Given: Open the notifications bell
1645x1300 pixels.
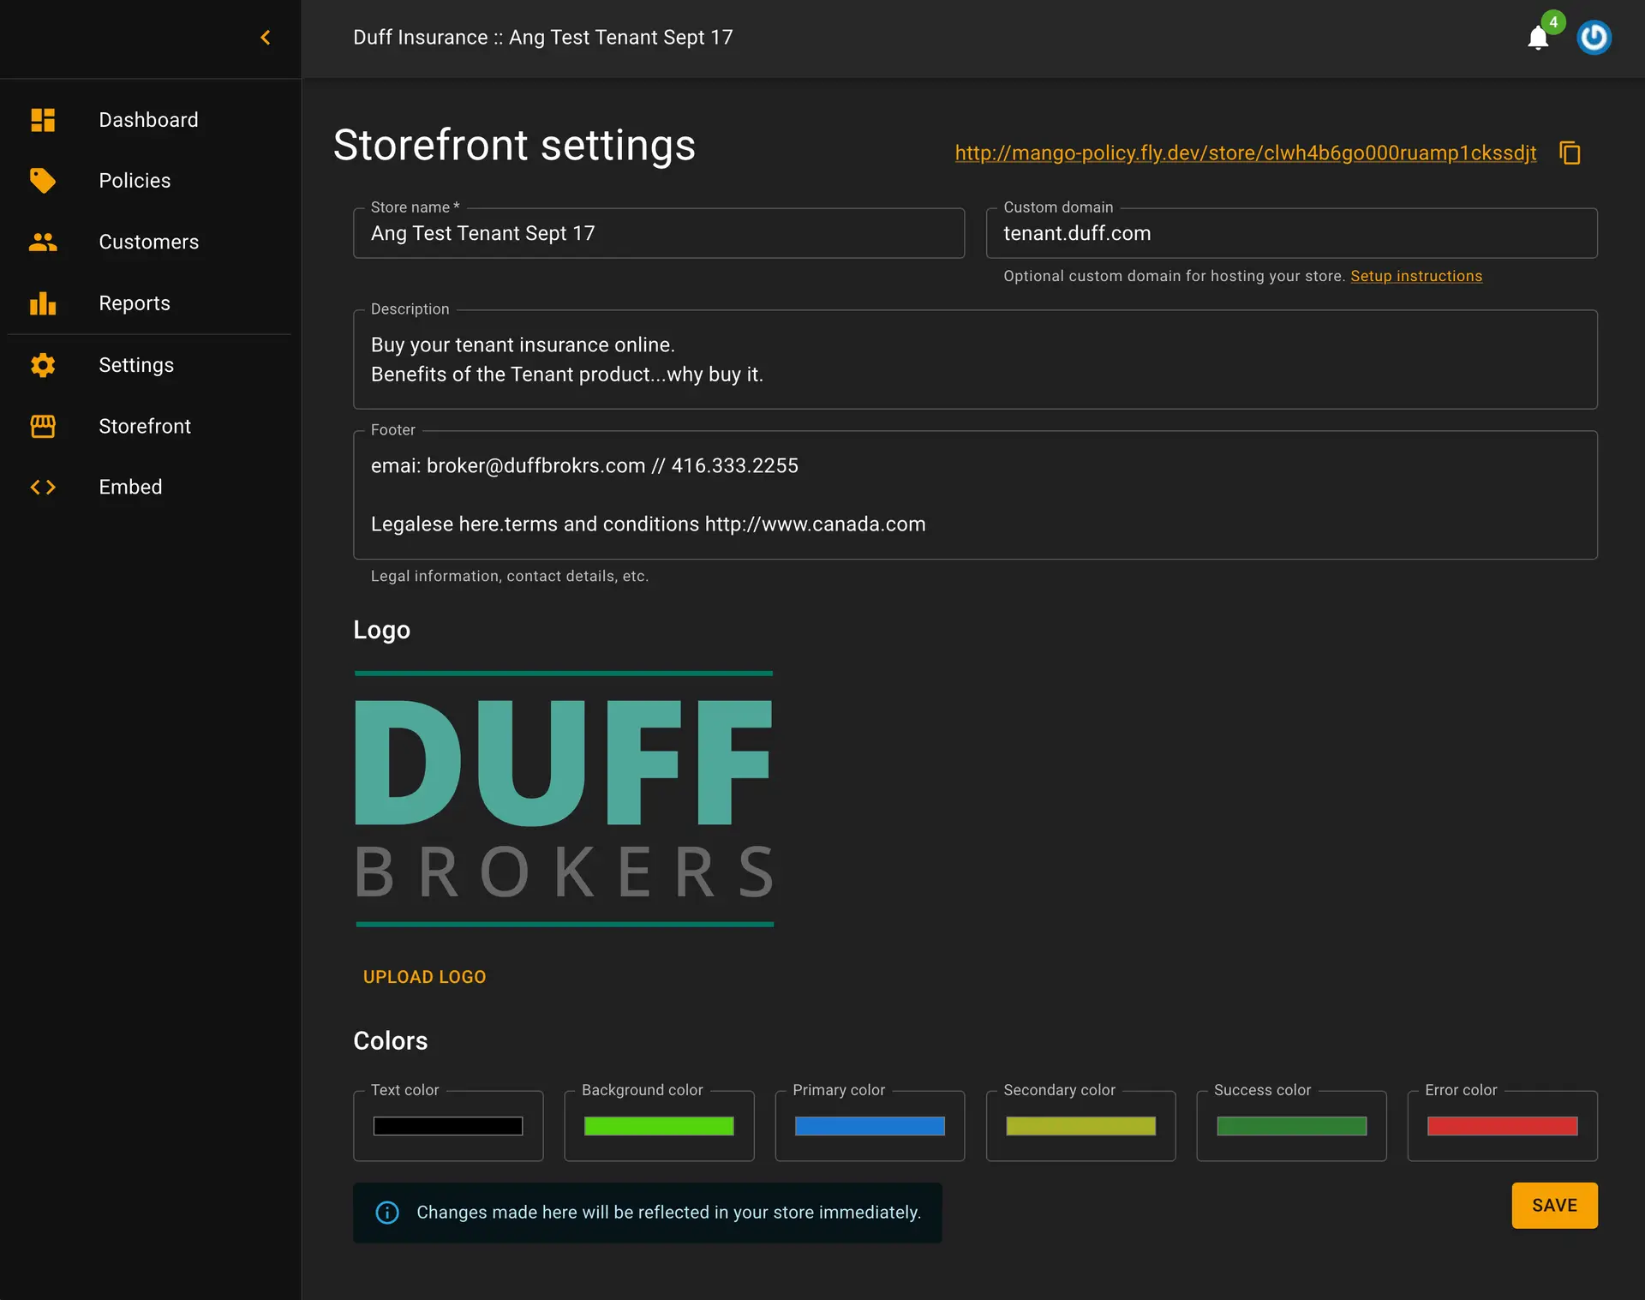Looking at the screenshot, I should (x=1538, y=39).
